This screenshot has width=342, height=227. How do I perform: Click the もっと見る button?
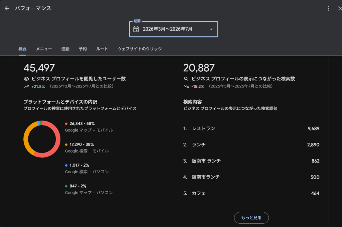(251, 218)
